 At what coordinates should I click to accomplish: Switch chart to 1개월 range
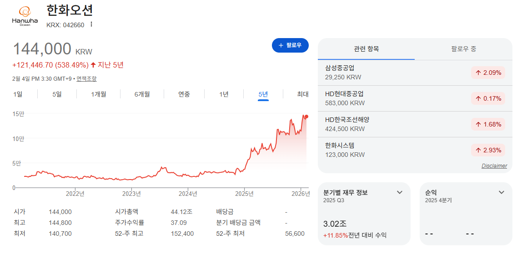(99, 94)
